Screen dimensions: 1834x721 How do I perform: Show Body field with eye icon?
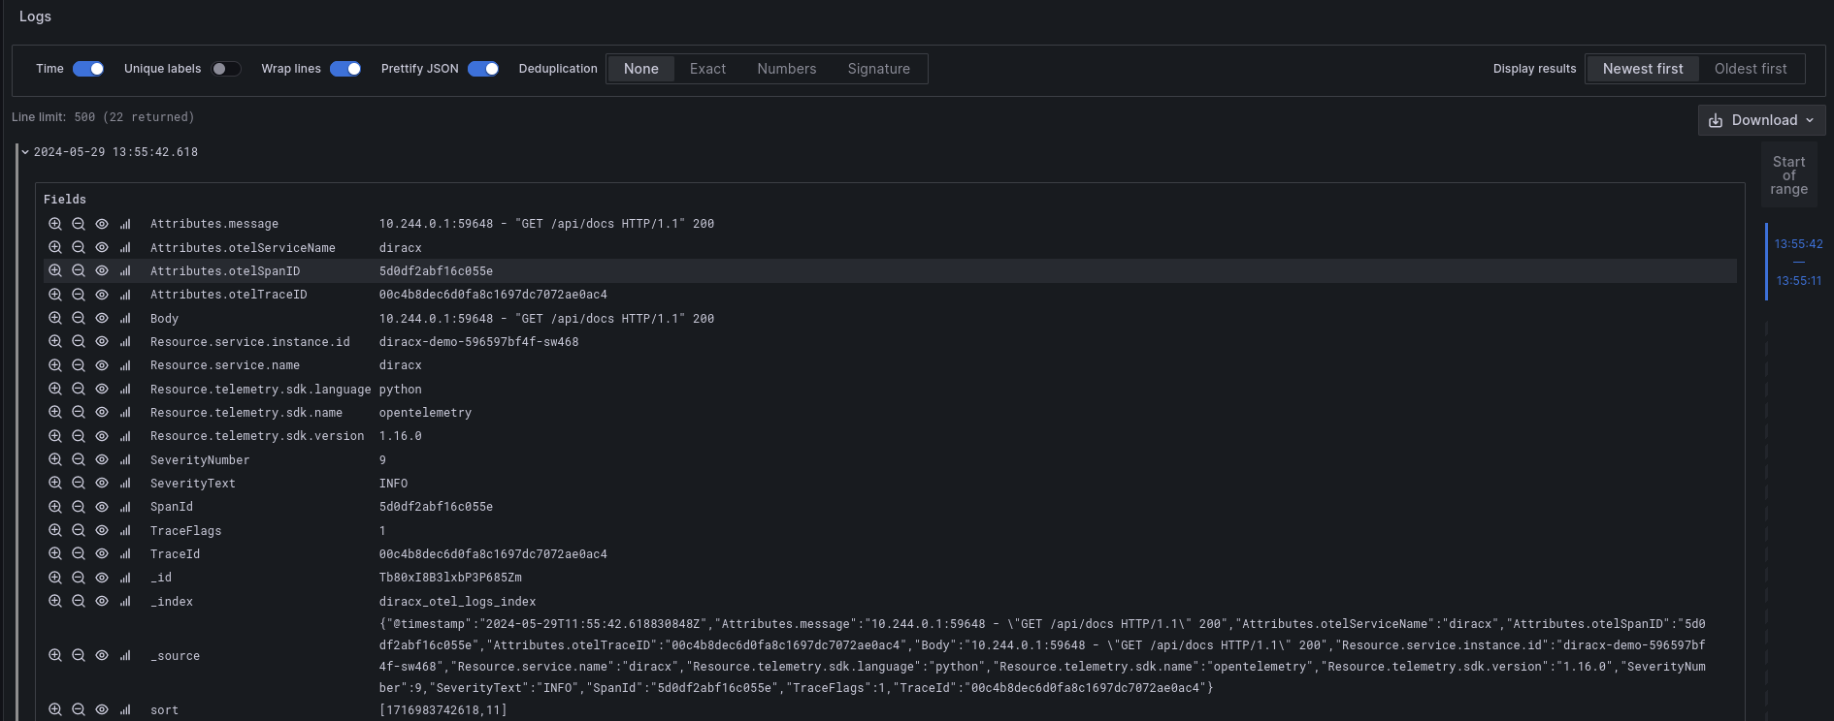tap(102, 319)
